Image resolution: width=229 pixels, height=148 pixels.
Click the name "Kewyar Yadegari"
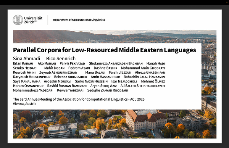[x=70, y=90]
